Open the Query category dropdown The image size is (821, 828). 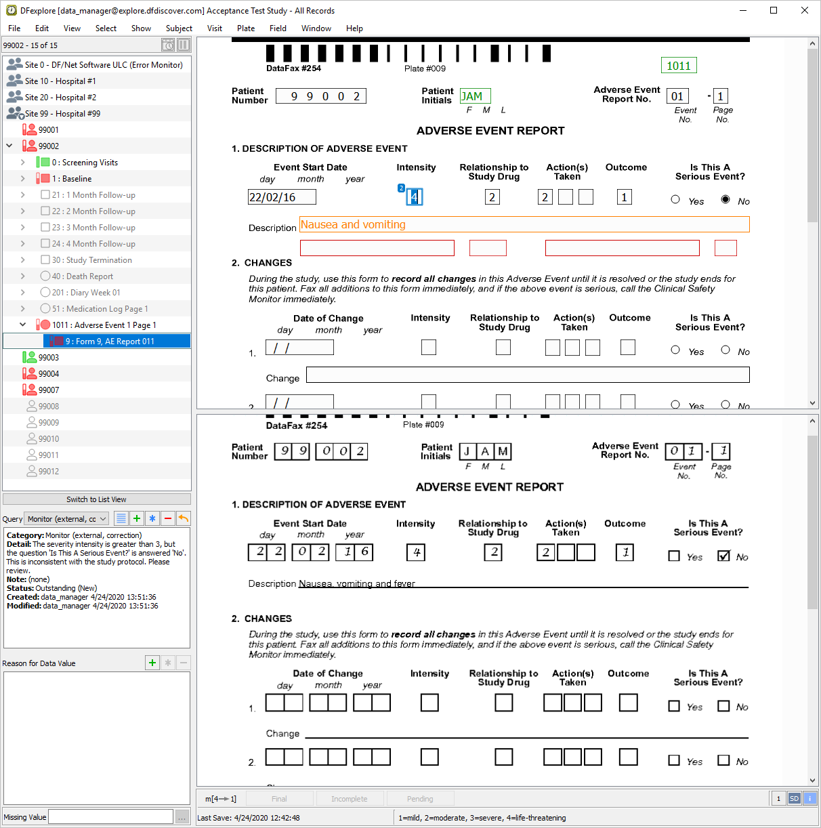(66, 519)
